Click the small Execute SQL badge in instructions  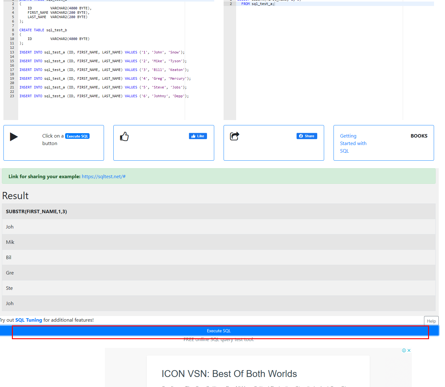(x=77, y=136)
